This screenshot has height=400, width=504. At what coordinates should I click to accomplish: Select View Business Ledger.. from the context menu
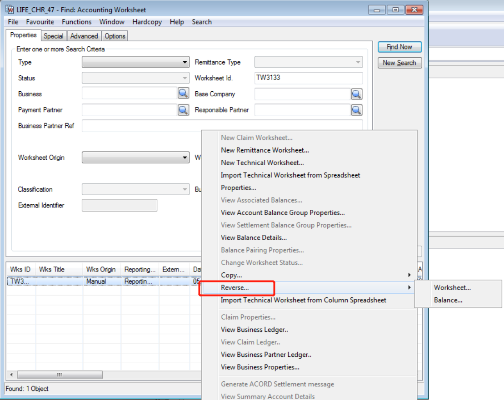[x=254, y=330]
